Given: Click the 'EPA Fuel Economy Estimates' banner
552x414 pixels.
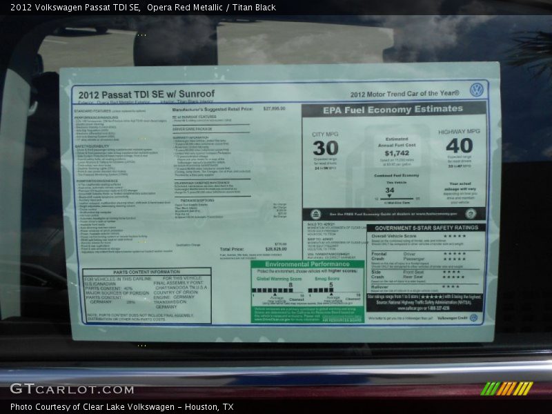Looking at the screenshot, I should click(x=393, y=110).
